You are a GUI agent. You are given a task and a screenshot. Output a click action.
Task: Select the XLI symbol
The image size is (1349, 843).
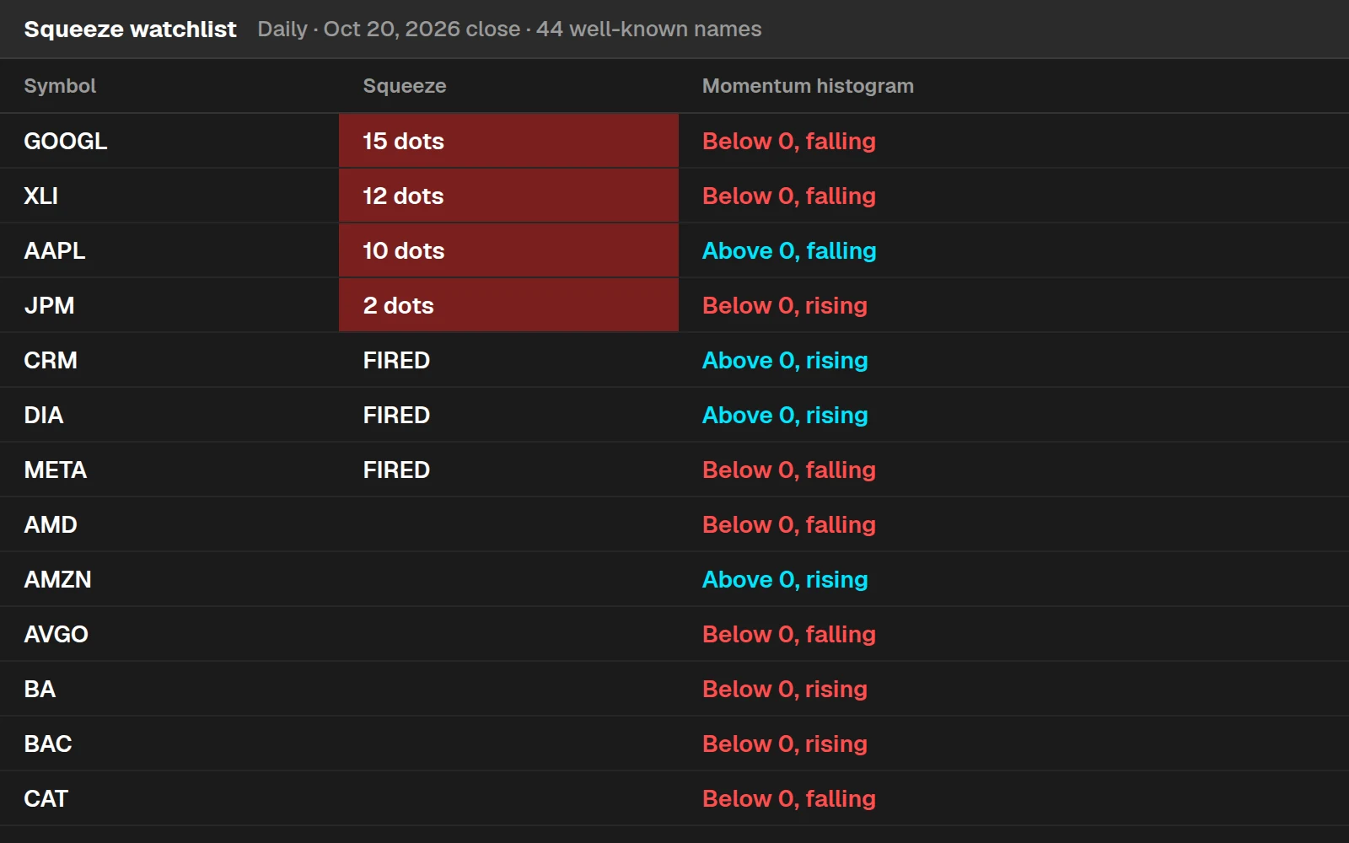coord(41,196)
